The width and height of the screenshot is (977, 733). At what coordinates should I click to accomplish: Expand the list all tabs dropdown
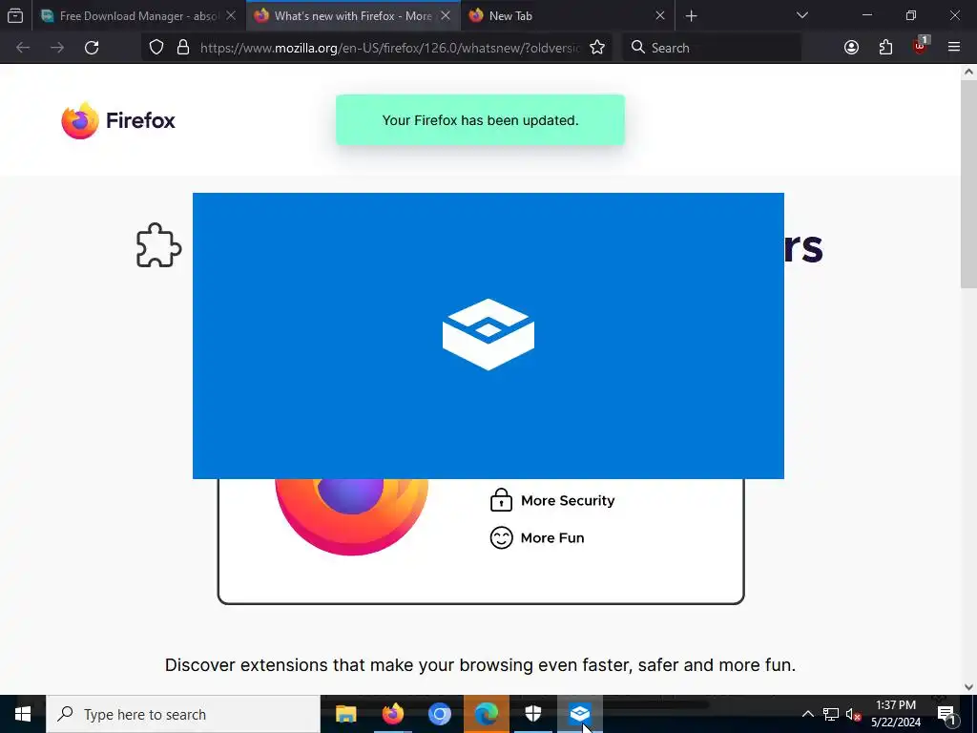tap(802, 15)
